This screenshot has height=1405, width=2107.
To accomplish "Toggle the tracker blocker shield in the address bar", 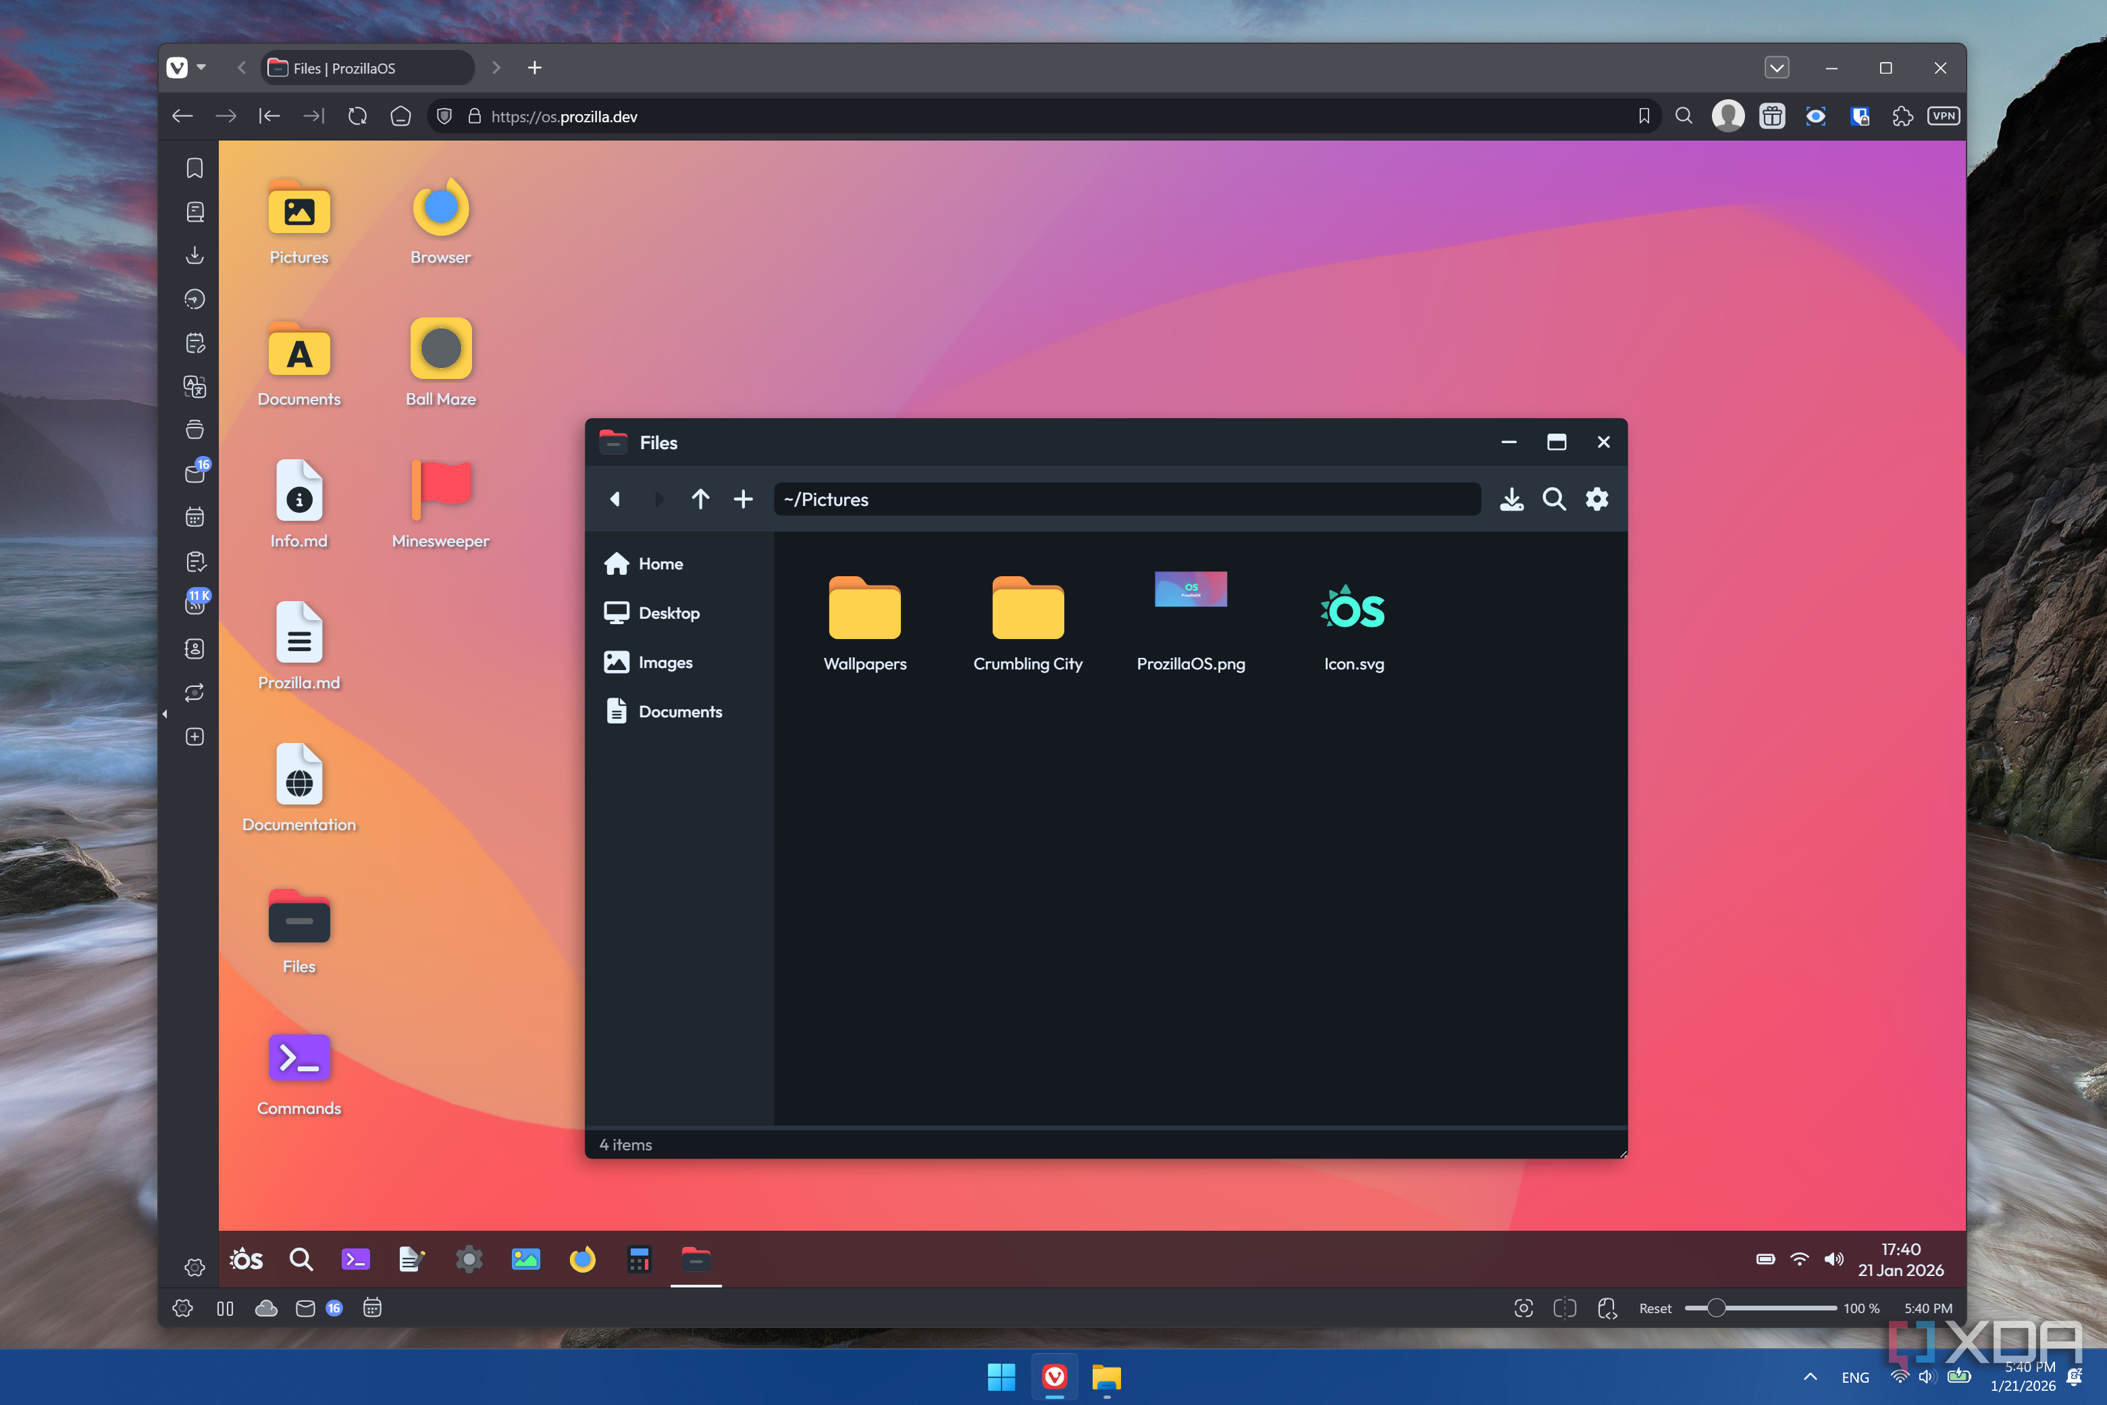I will 444,116.
